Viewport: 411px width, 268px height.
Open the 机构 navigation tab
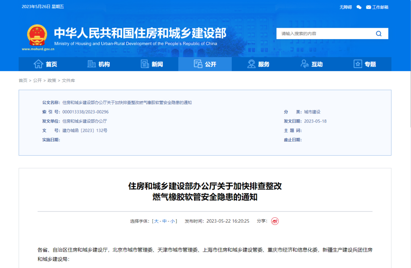point(99,64)
